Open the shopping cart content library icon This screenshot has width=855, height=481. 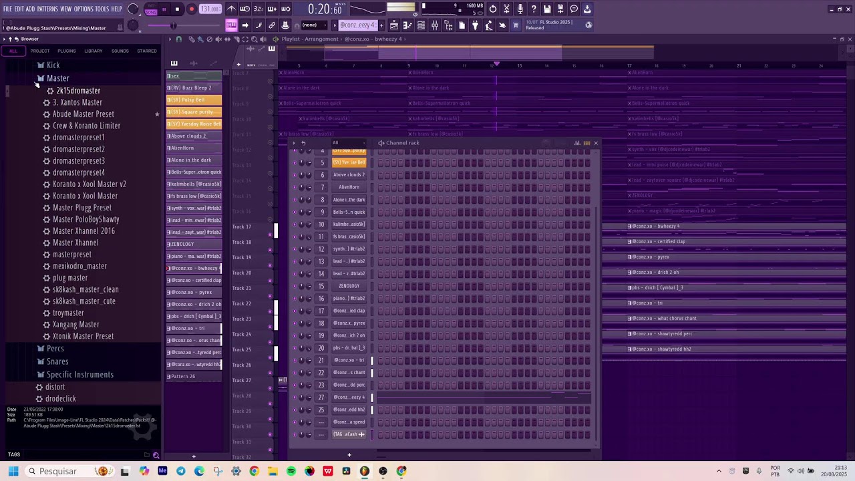[516, 25]
